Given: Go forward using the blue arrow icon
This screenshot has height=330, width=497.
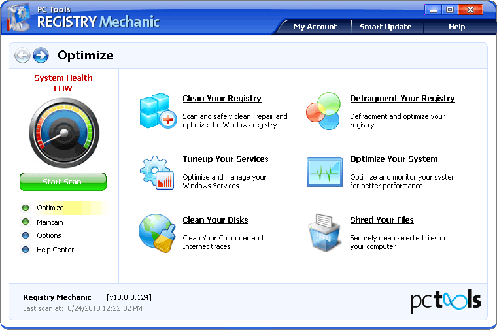Looking at the screenshot, I should coord(41,56).
